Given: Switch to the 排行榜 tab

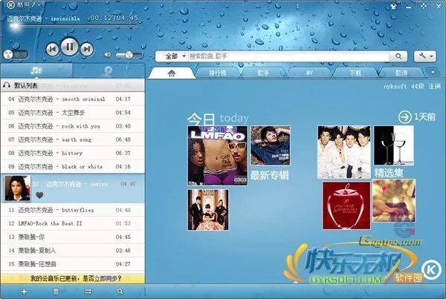Looking at the screenshot, I should pyautogui.click(x=218, y=73).
